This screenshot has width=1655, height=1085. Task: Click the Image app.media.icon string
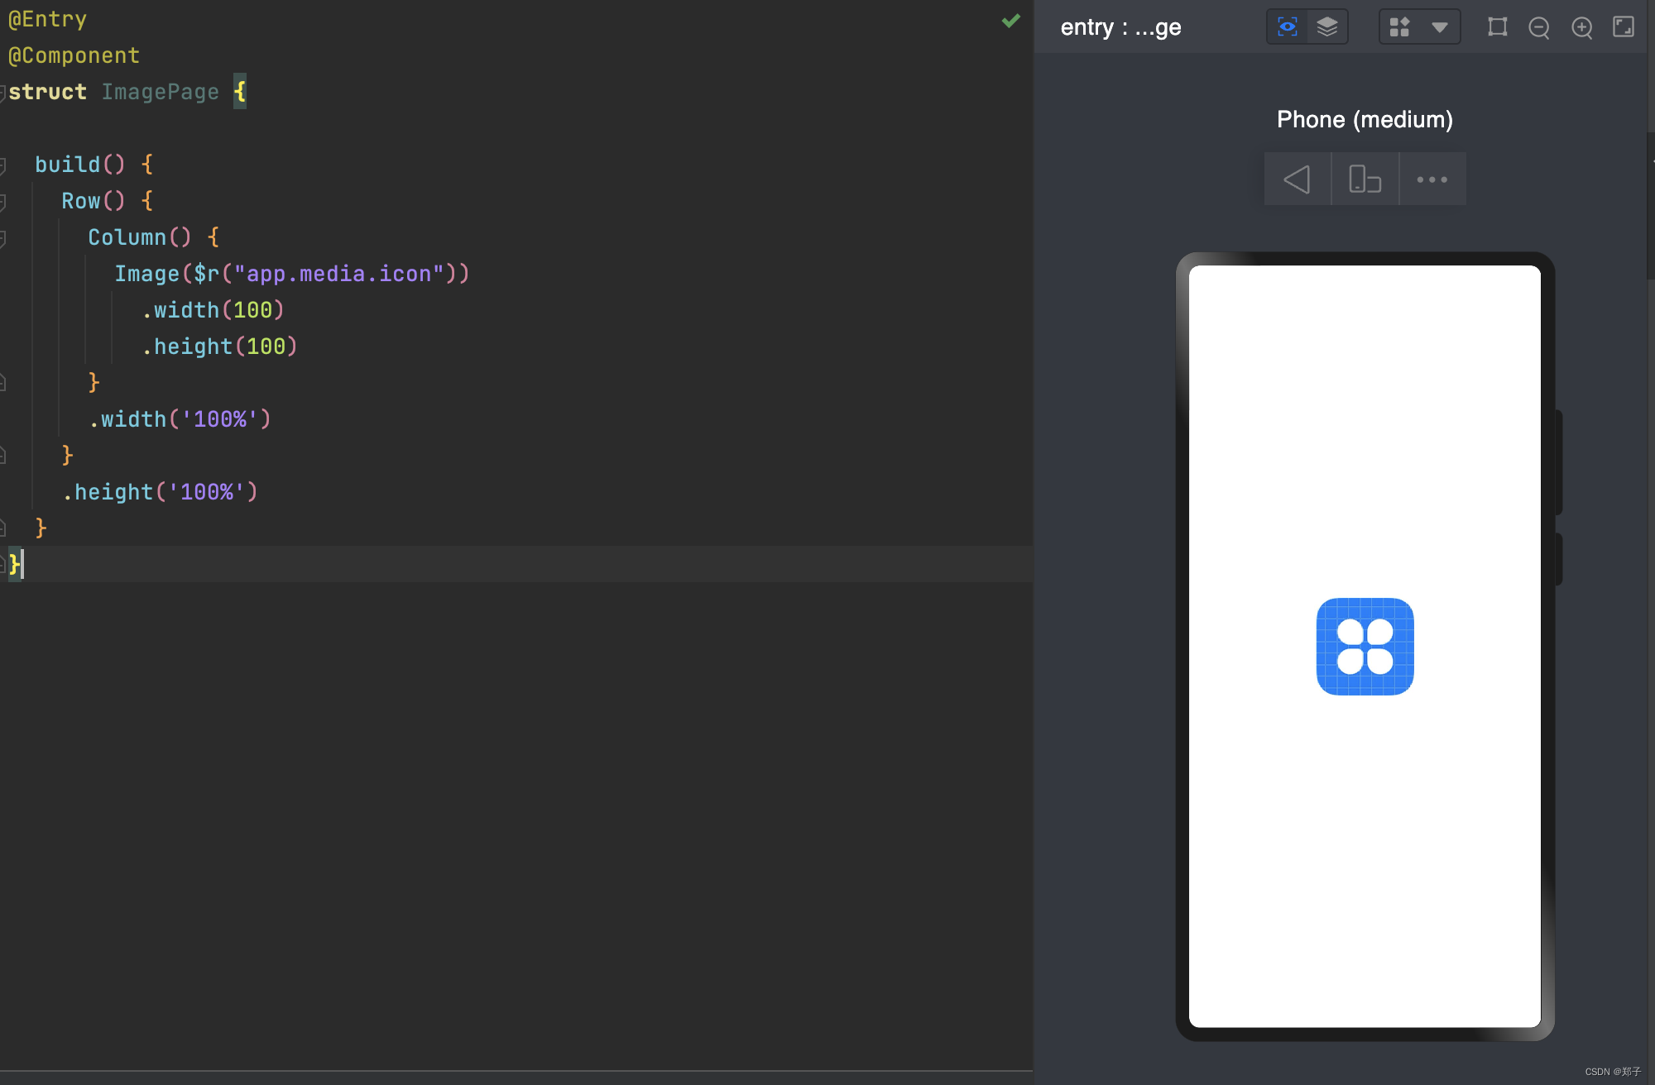pos(338,274)
